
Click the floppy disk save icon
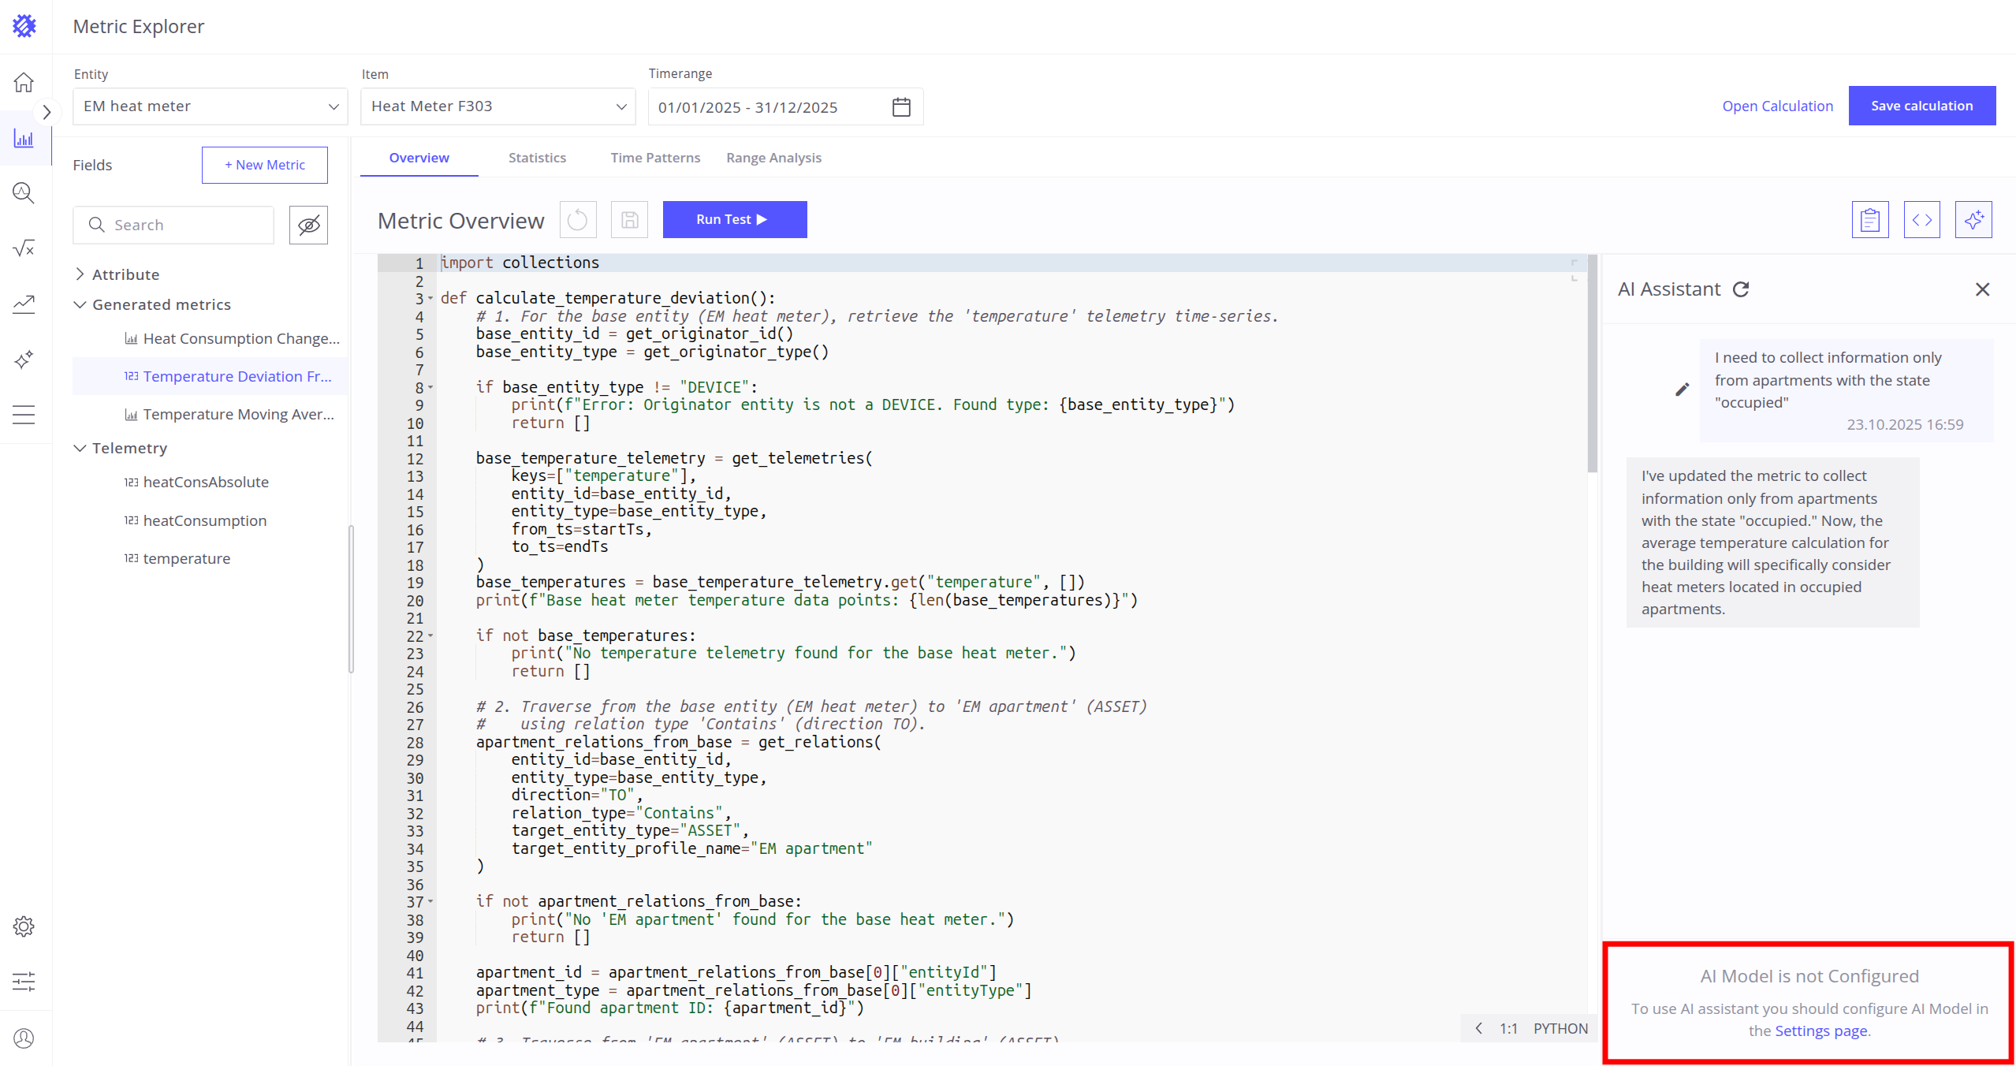pyautogui.click(x=629, y=220)
